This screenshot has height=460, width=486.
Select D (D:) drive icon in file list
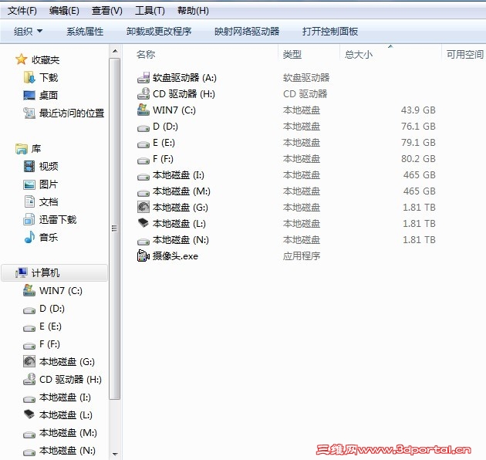click(143, 127)
